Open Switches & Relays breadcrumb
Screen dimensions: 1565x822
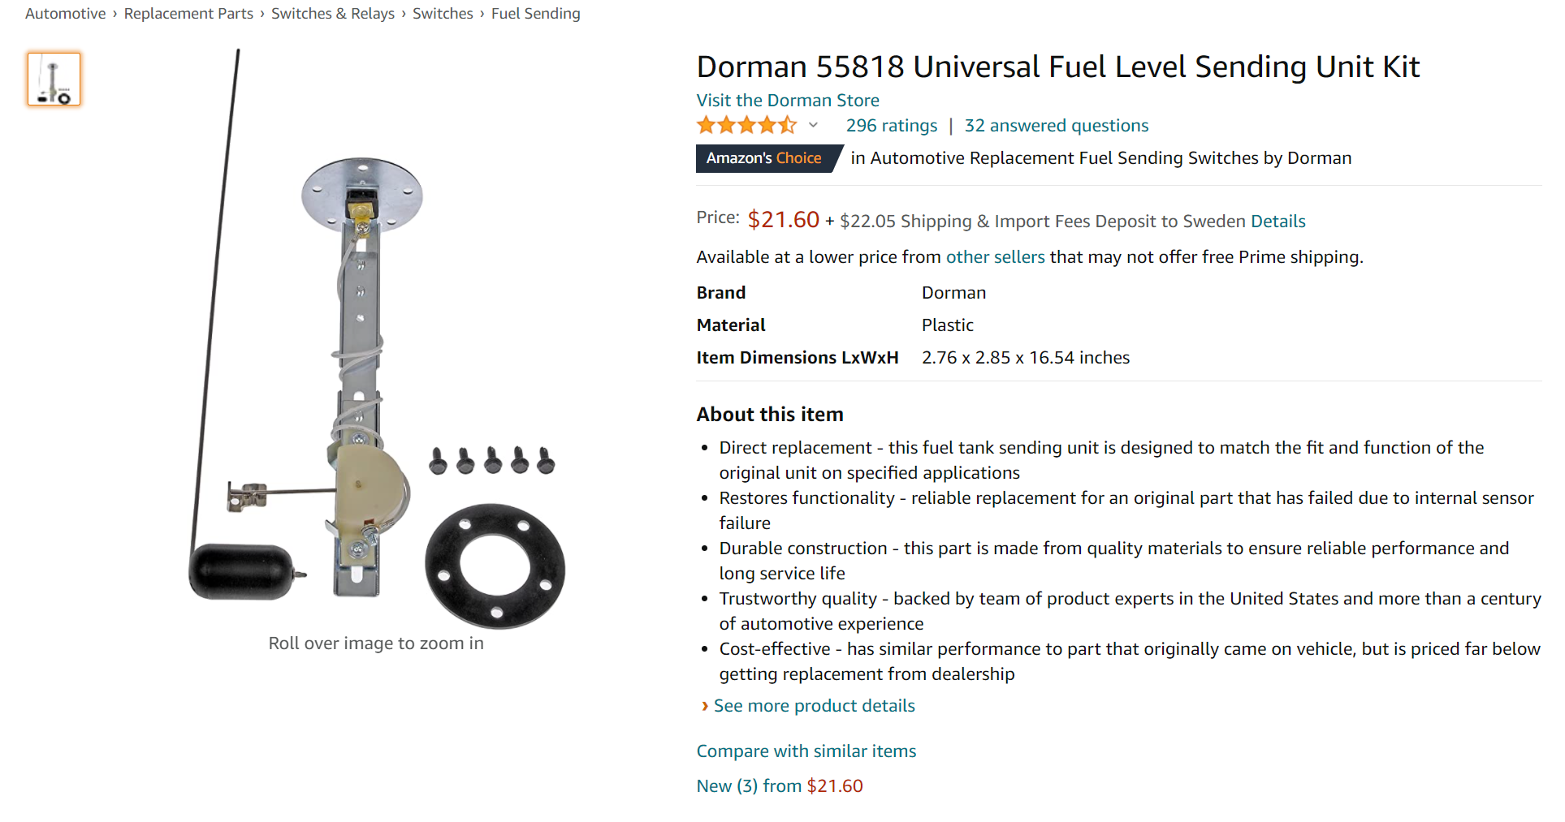pos(333,14)
